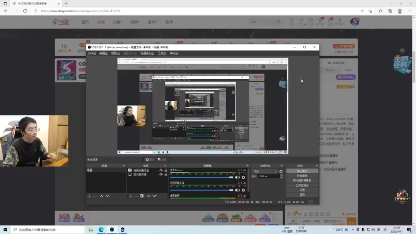416x234 pixels.
Task: Click the source Filters button above panels
Action: pyautogui.click(x=162, y=160)
